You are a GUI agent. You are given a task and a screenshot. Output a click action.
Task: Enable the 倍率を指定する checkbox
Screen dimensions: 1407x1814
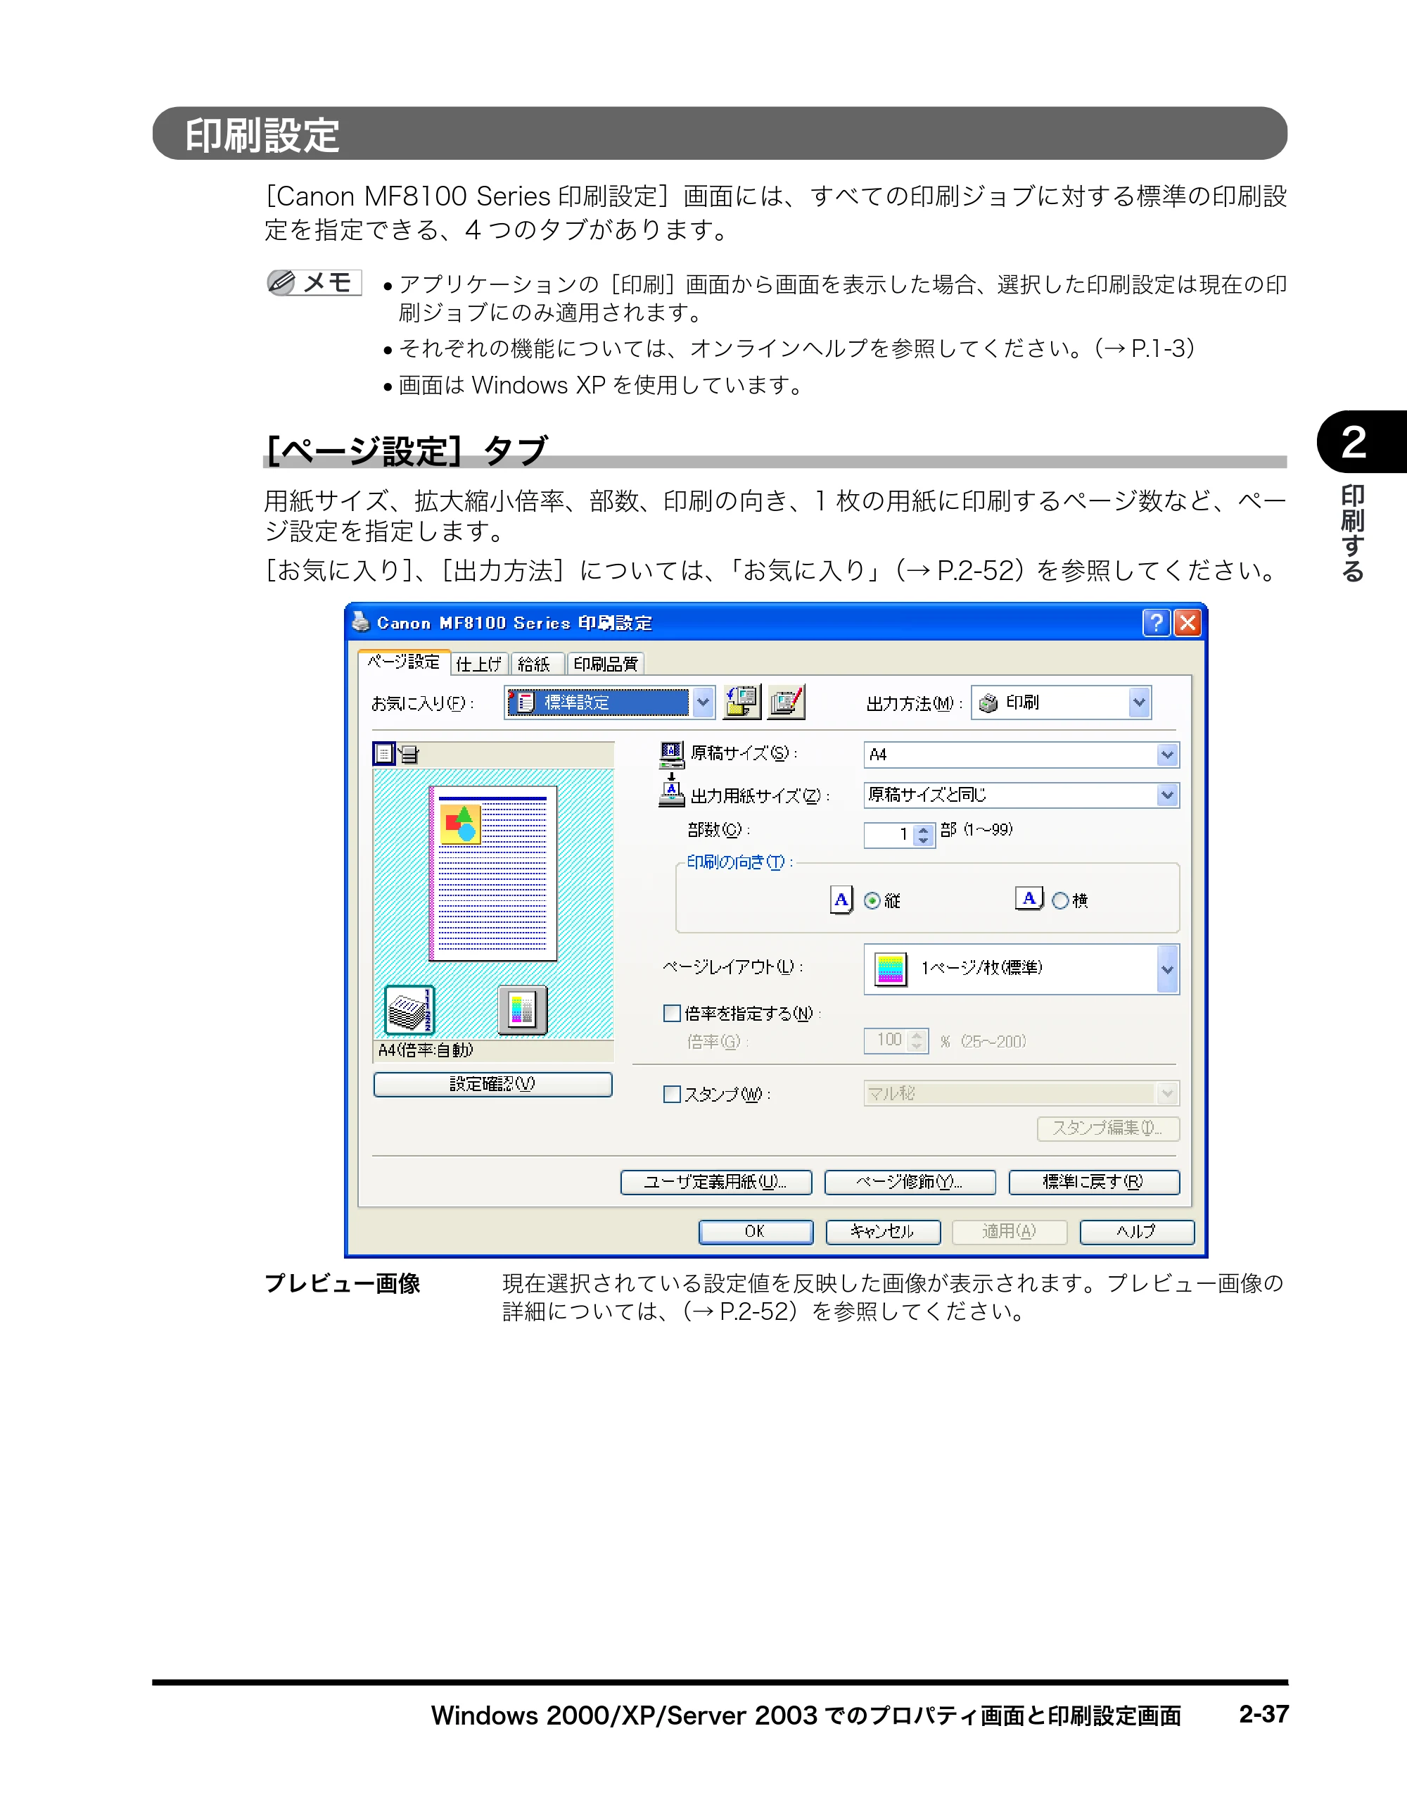tap(672, 1012)
